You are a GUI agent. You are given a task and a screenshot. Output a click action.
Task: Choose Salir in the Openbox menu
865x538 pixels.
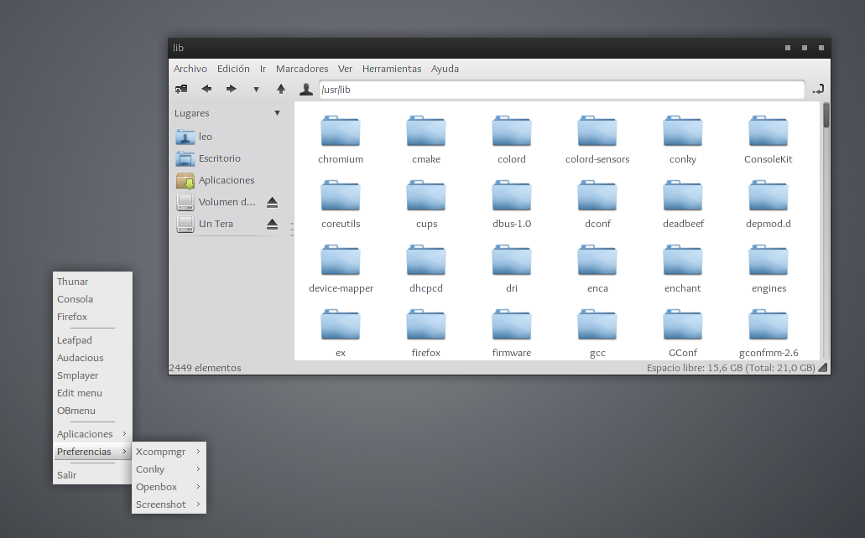[92, 474]
